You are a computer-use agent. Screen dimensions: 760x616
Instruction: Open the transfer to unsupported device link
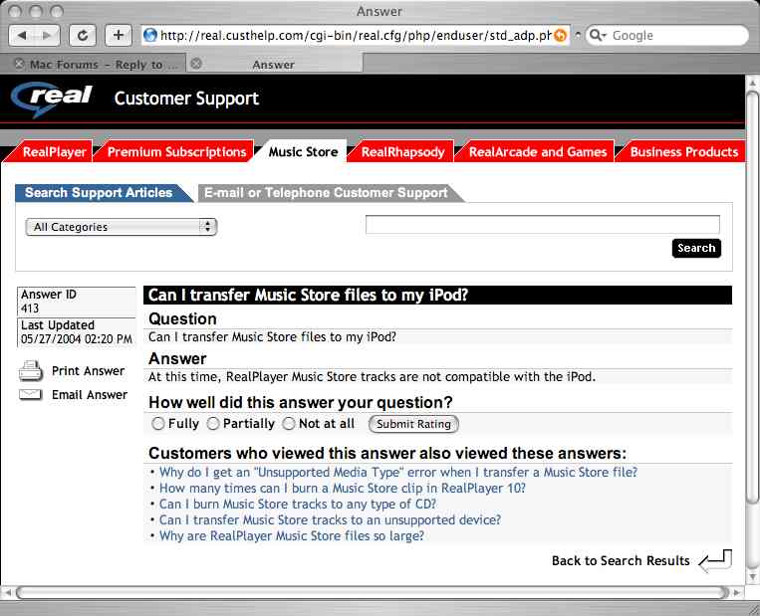330,520
